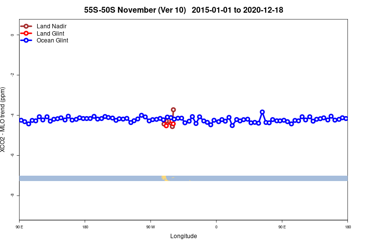Click the Land Glint legend marker
Image resolution: width=367 pixels, height=244 pixels.
26,33
